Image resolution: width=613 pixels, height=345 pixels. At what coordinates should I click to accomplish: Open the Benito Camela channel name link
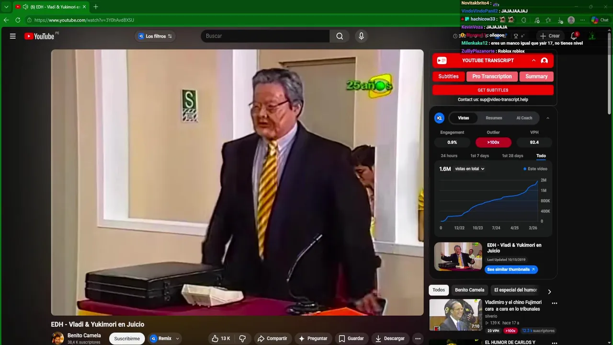[84, 335]
